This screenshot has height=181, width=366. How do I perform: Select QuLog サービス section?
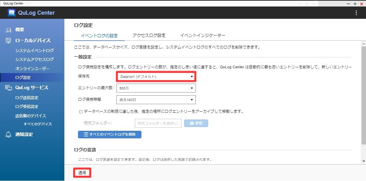pos(32,87)
